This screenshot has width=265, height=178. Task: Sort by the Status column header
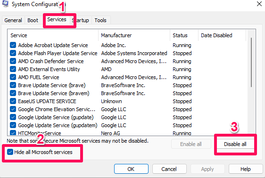184,35
